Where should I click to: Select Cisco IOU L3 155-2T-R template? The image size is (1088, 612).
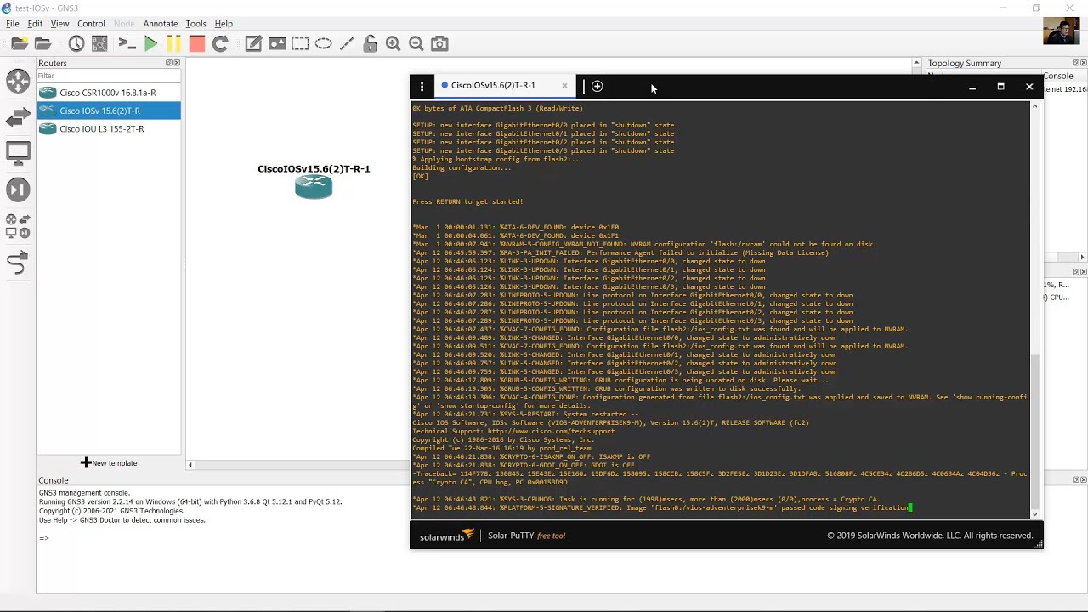tap(109, 129)
